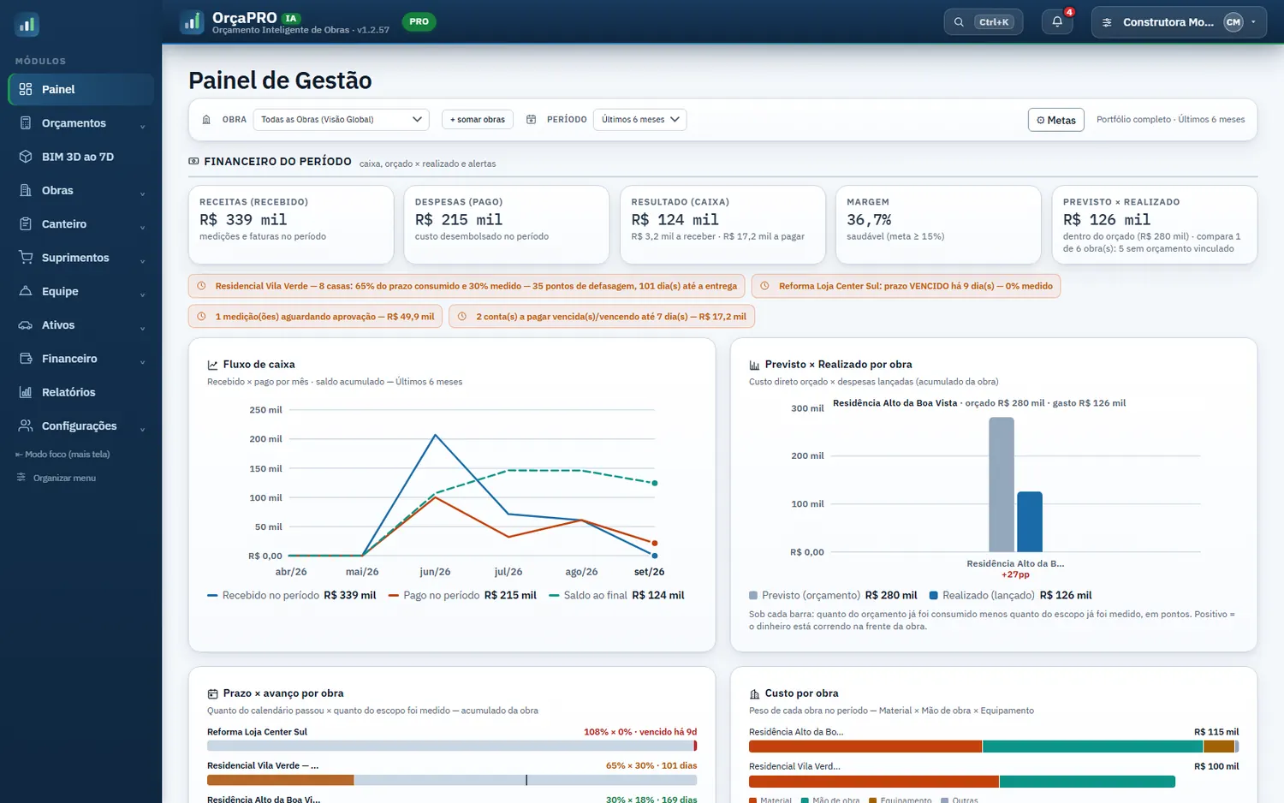Click the Metas button
1284x803 pixels.
[x=1056, y=120]
